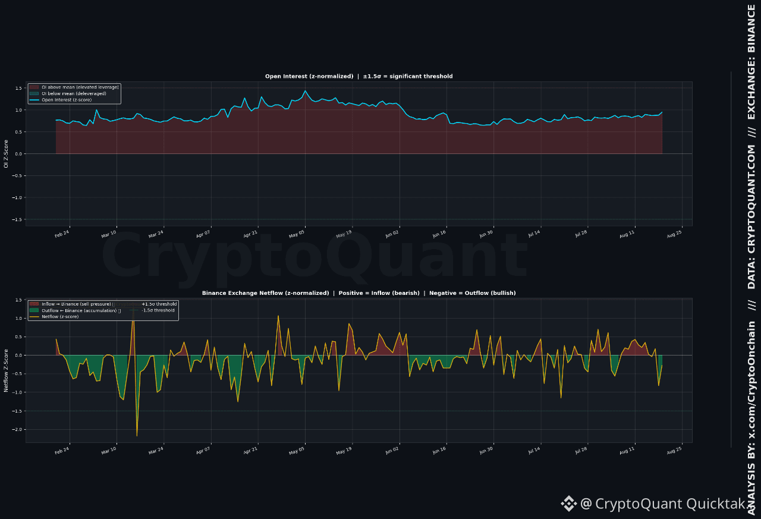Click the 'DATA: CRYPTOQUANT.COM' sidebar text
Image resolution: width=761 pixels, height=519 pixels.
(x=751, y=218)
